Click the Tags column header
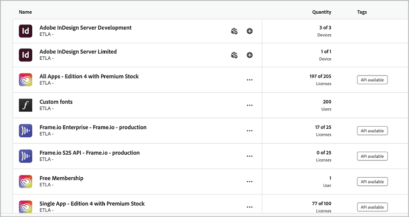 coord(362,12)
